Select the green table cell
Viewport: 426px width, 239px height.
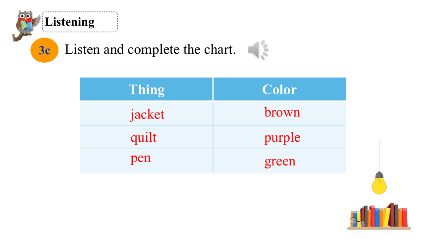click(279, 161)
